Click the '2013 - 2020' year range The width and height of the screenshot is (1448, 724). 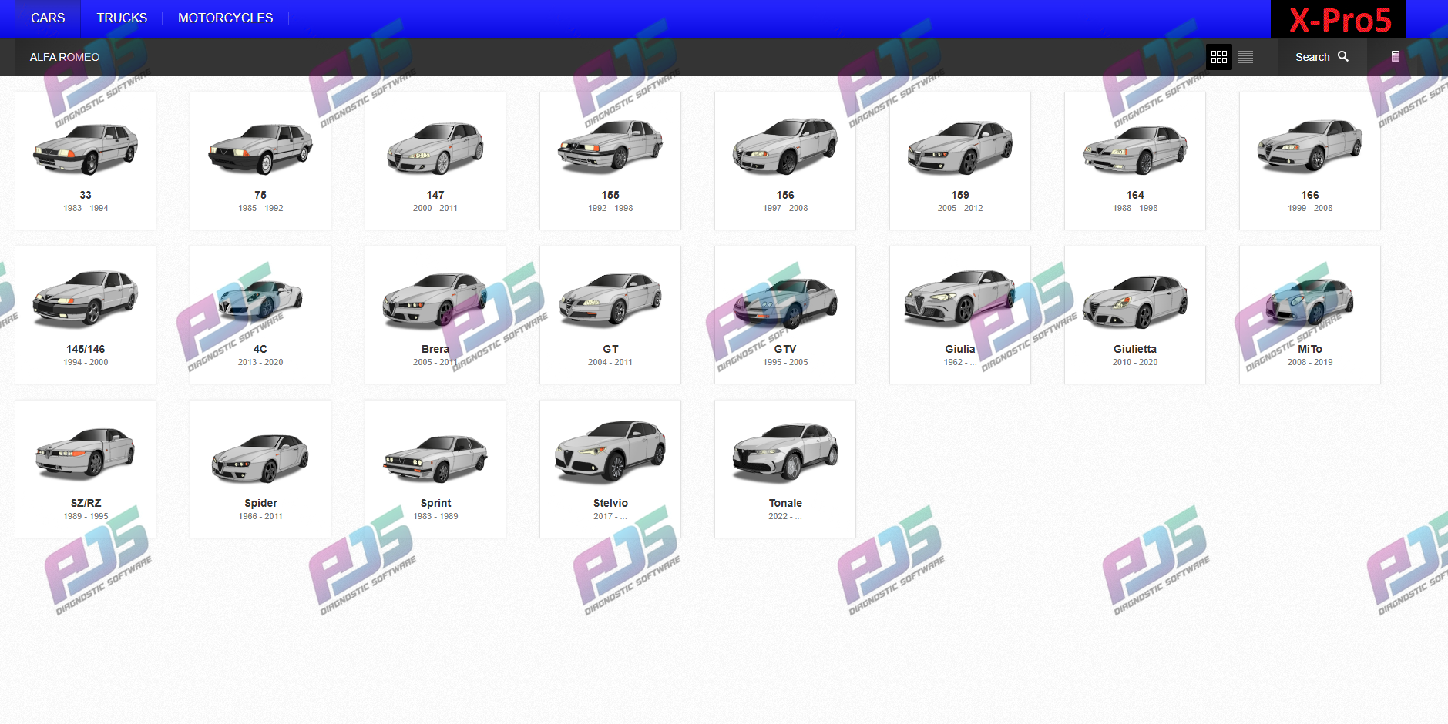tap(260, 362)
